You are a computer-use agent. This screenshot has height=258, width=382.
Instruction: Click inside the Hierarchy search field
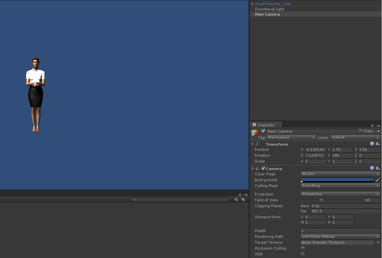tap(179, 199)
